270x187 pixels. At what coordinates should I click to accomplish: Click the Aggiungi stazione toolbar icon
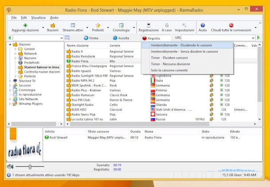click(x=25, y=25)
